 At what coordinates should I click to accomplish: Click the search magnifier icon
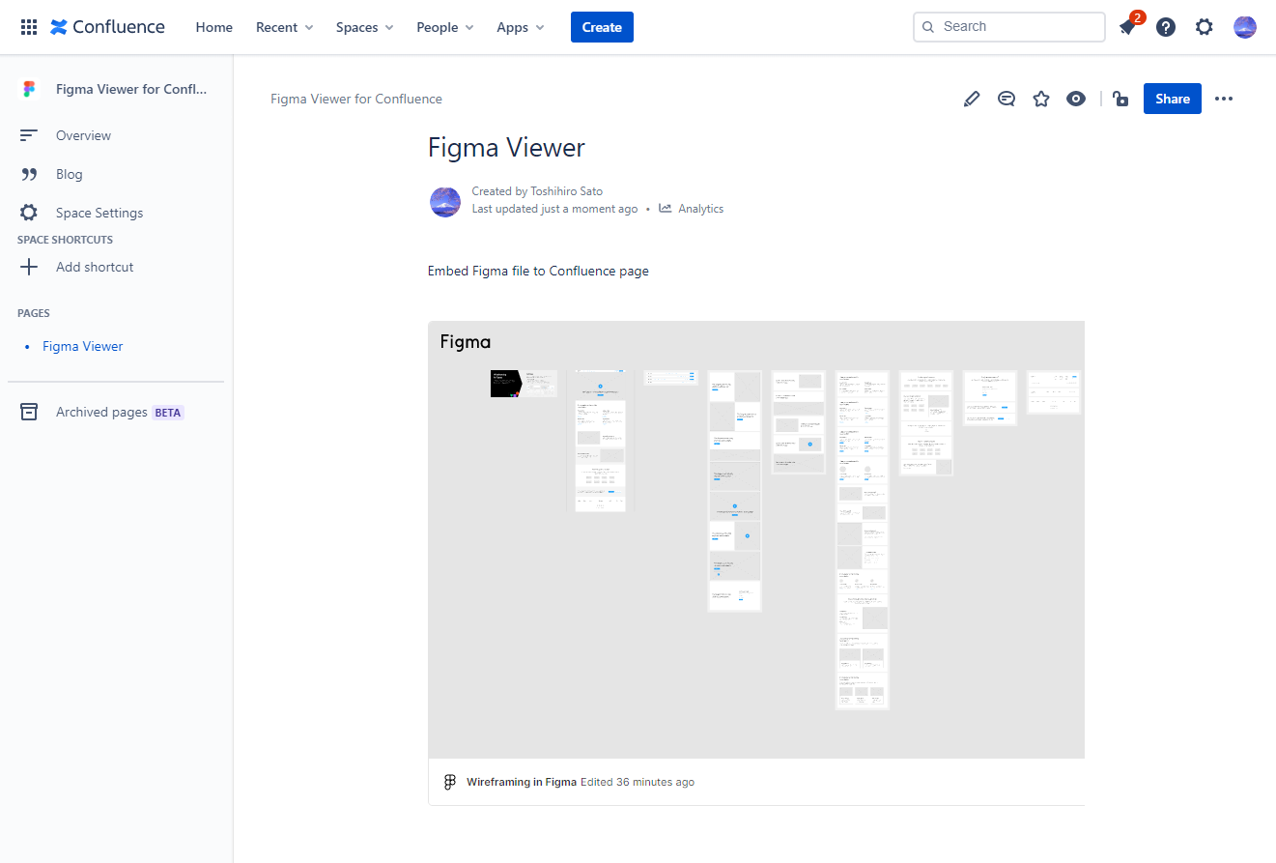coord(929,27)
